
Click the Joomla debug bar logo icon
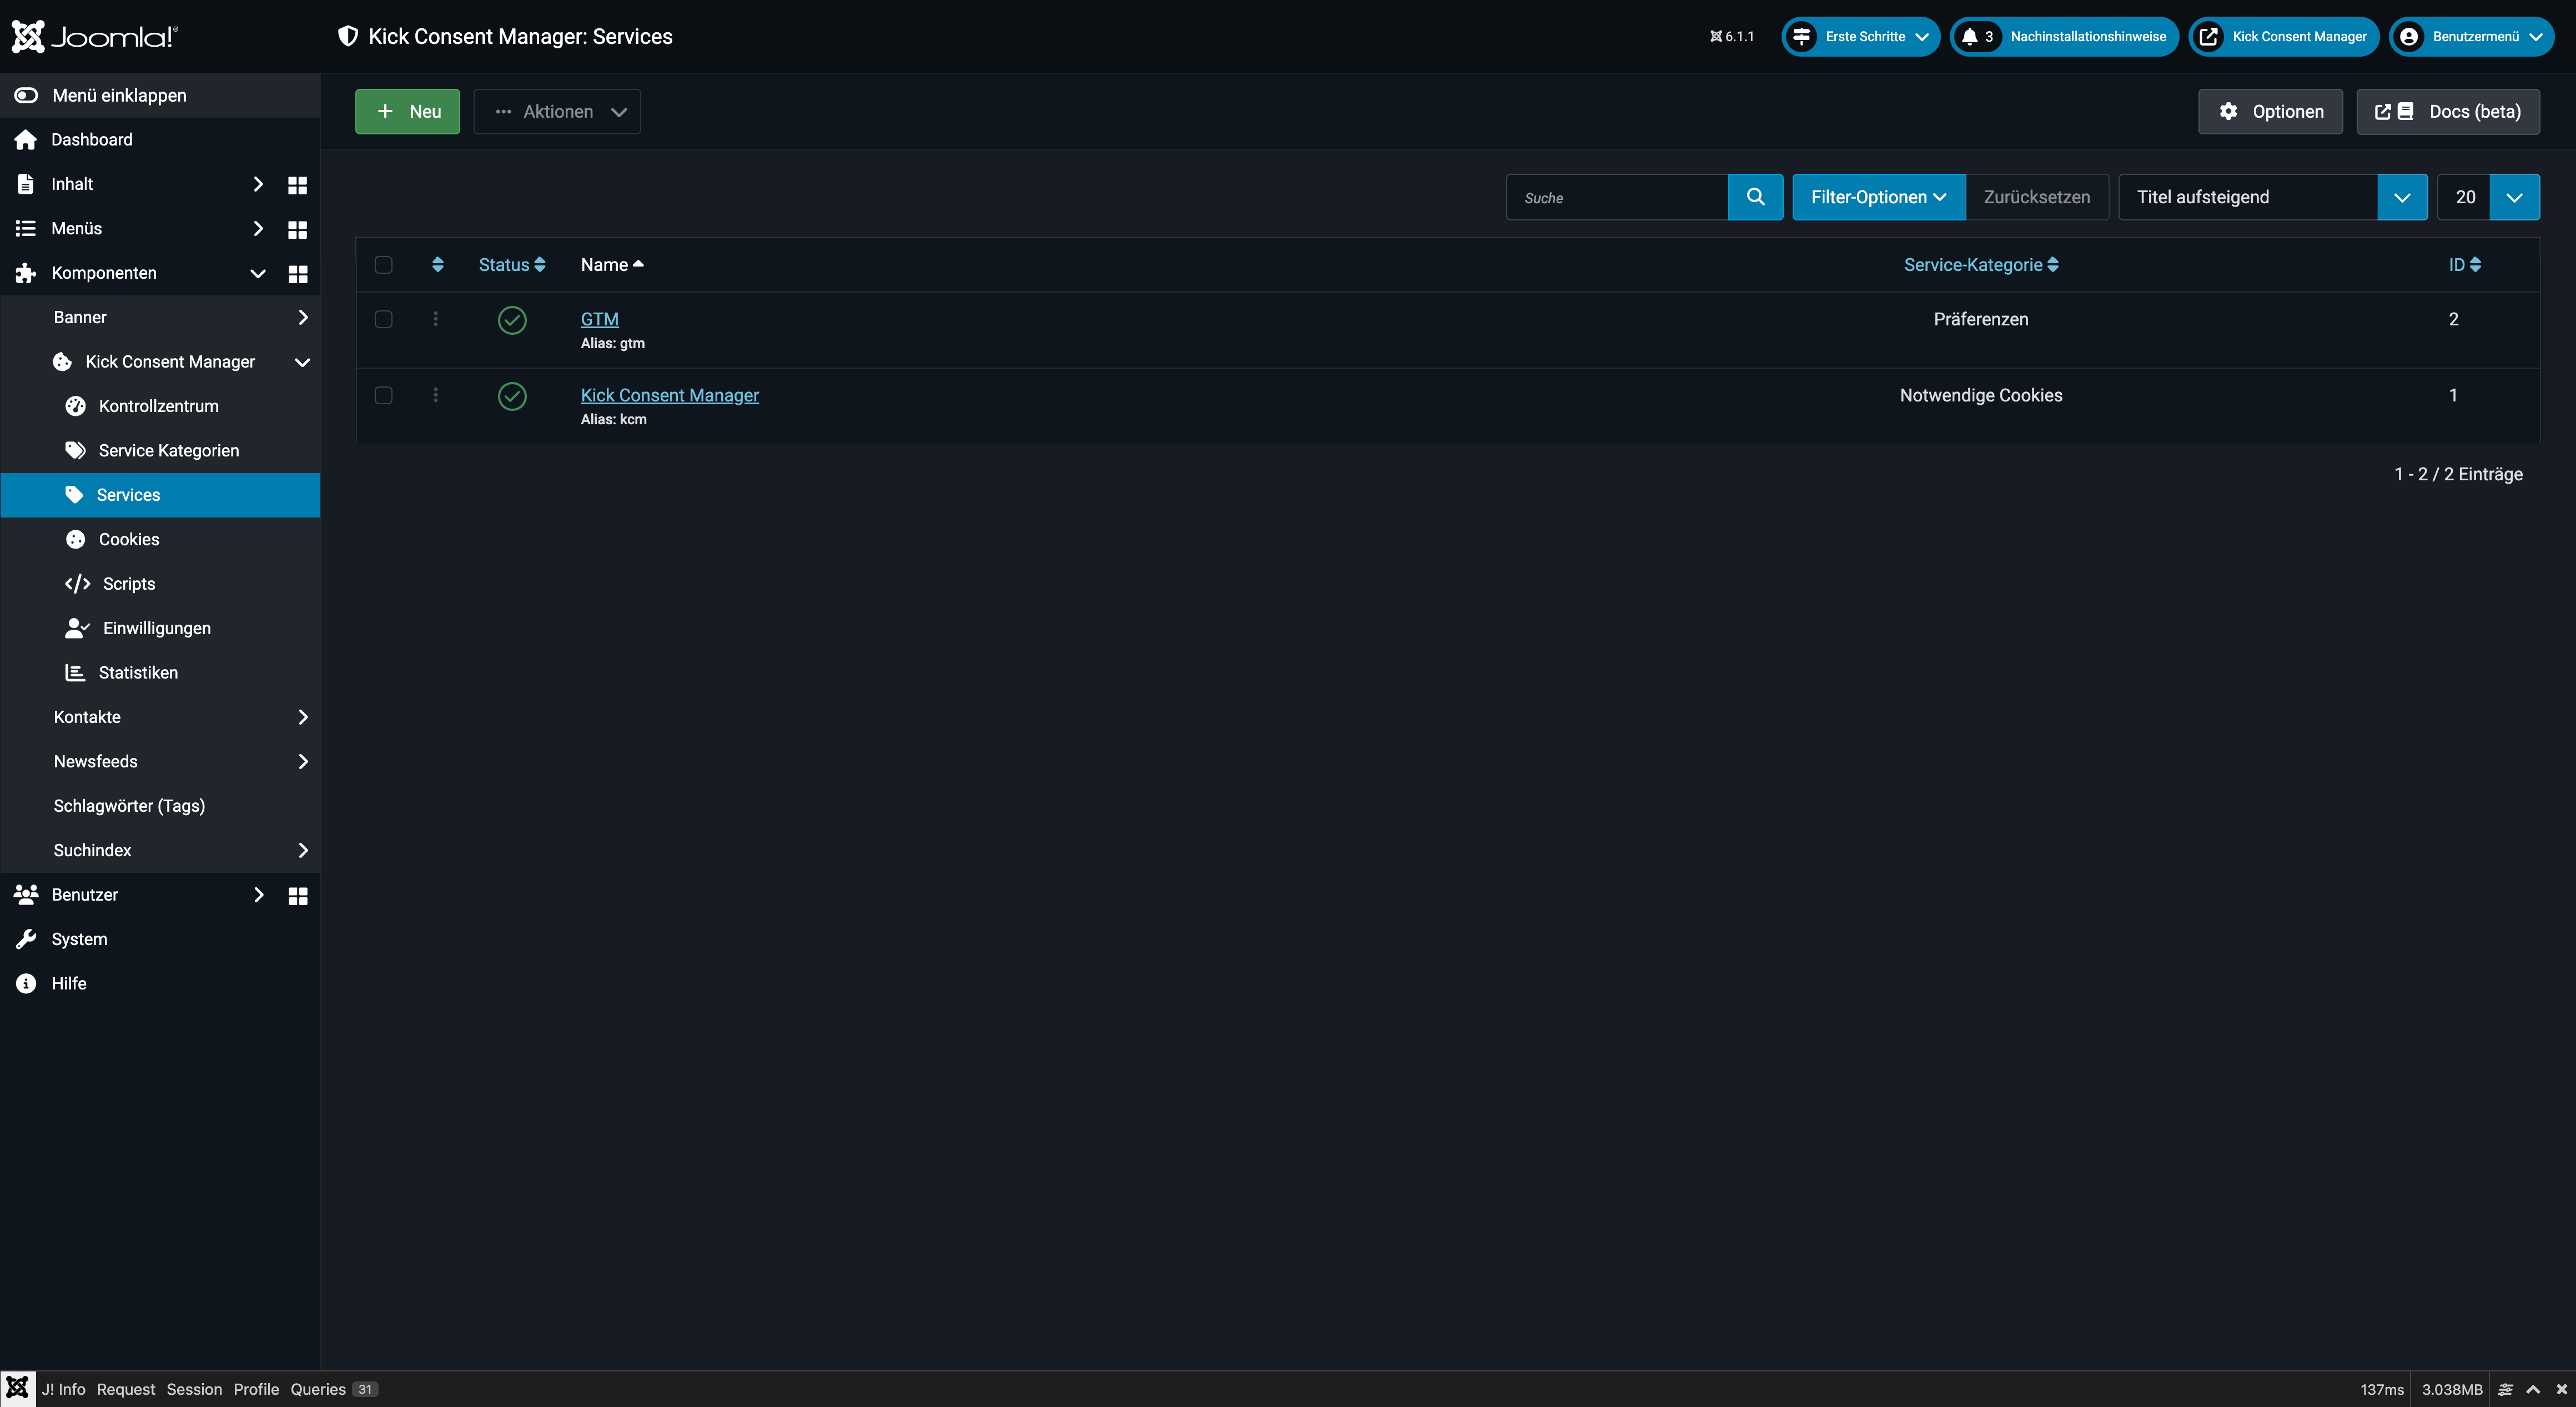point(18,1389)
